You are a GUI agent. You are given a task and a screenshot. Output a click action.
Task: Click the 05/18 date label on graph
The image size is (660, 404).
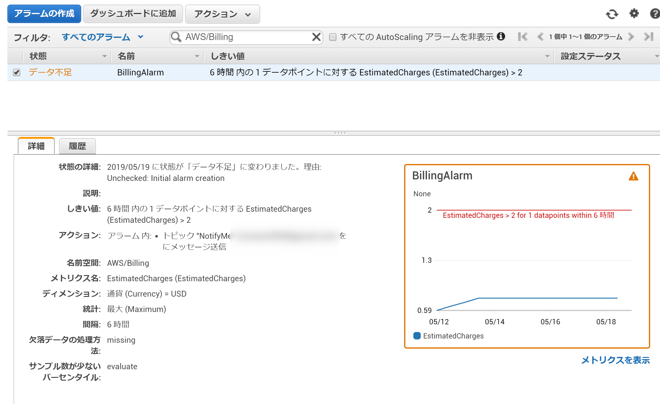click(606, 322)
